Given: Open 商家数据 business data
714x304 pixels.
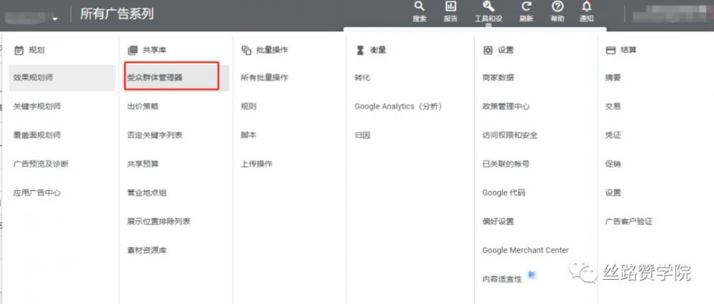Looking at the screenshot, I should (498, 78).
